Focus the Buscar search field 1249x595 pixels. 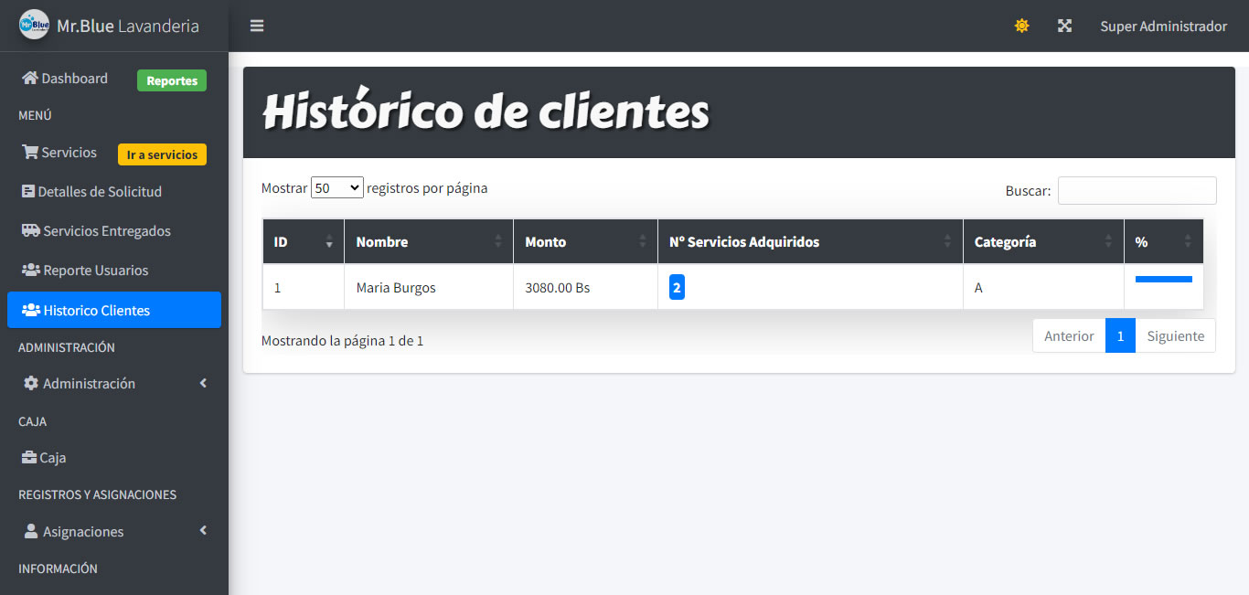(x=1137, y=190)
